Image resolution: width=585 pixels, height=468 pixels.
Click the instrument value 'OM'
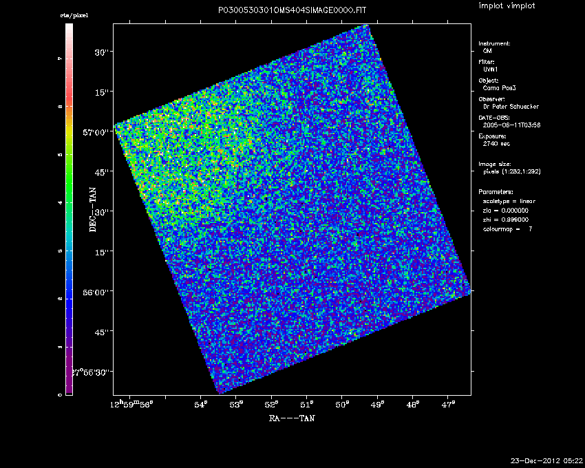click(x=487, y=51)
